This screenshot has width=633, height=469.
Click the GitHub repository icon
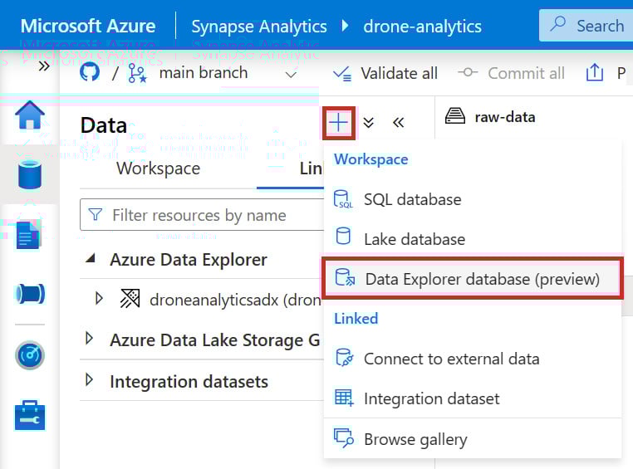(x=89, y=72)
